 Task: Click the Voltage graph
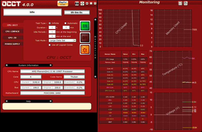coord(173,111)
